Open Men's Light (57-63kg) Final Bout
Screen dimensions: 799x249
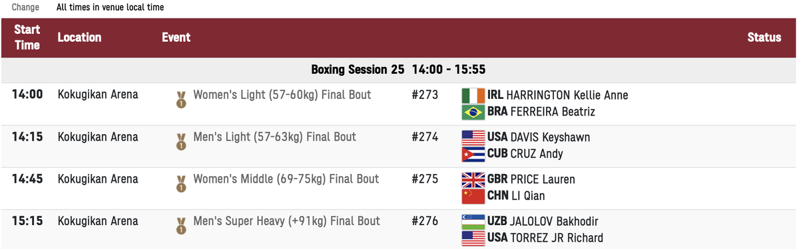point(274,137)
